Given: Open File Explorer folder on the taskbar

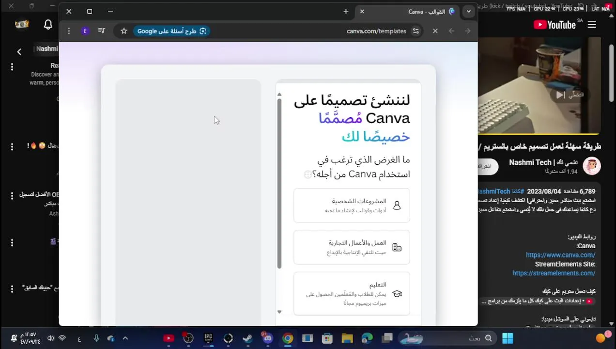Looking at the screenshot, I should [x=347, y=338].
